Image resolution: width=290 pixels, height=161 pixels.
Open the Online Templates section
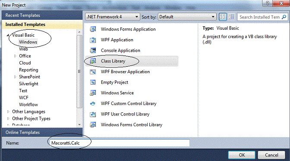click(42, 133)
